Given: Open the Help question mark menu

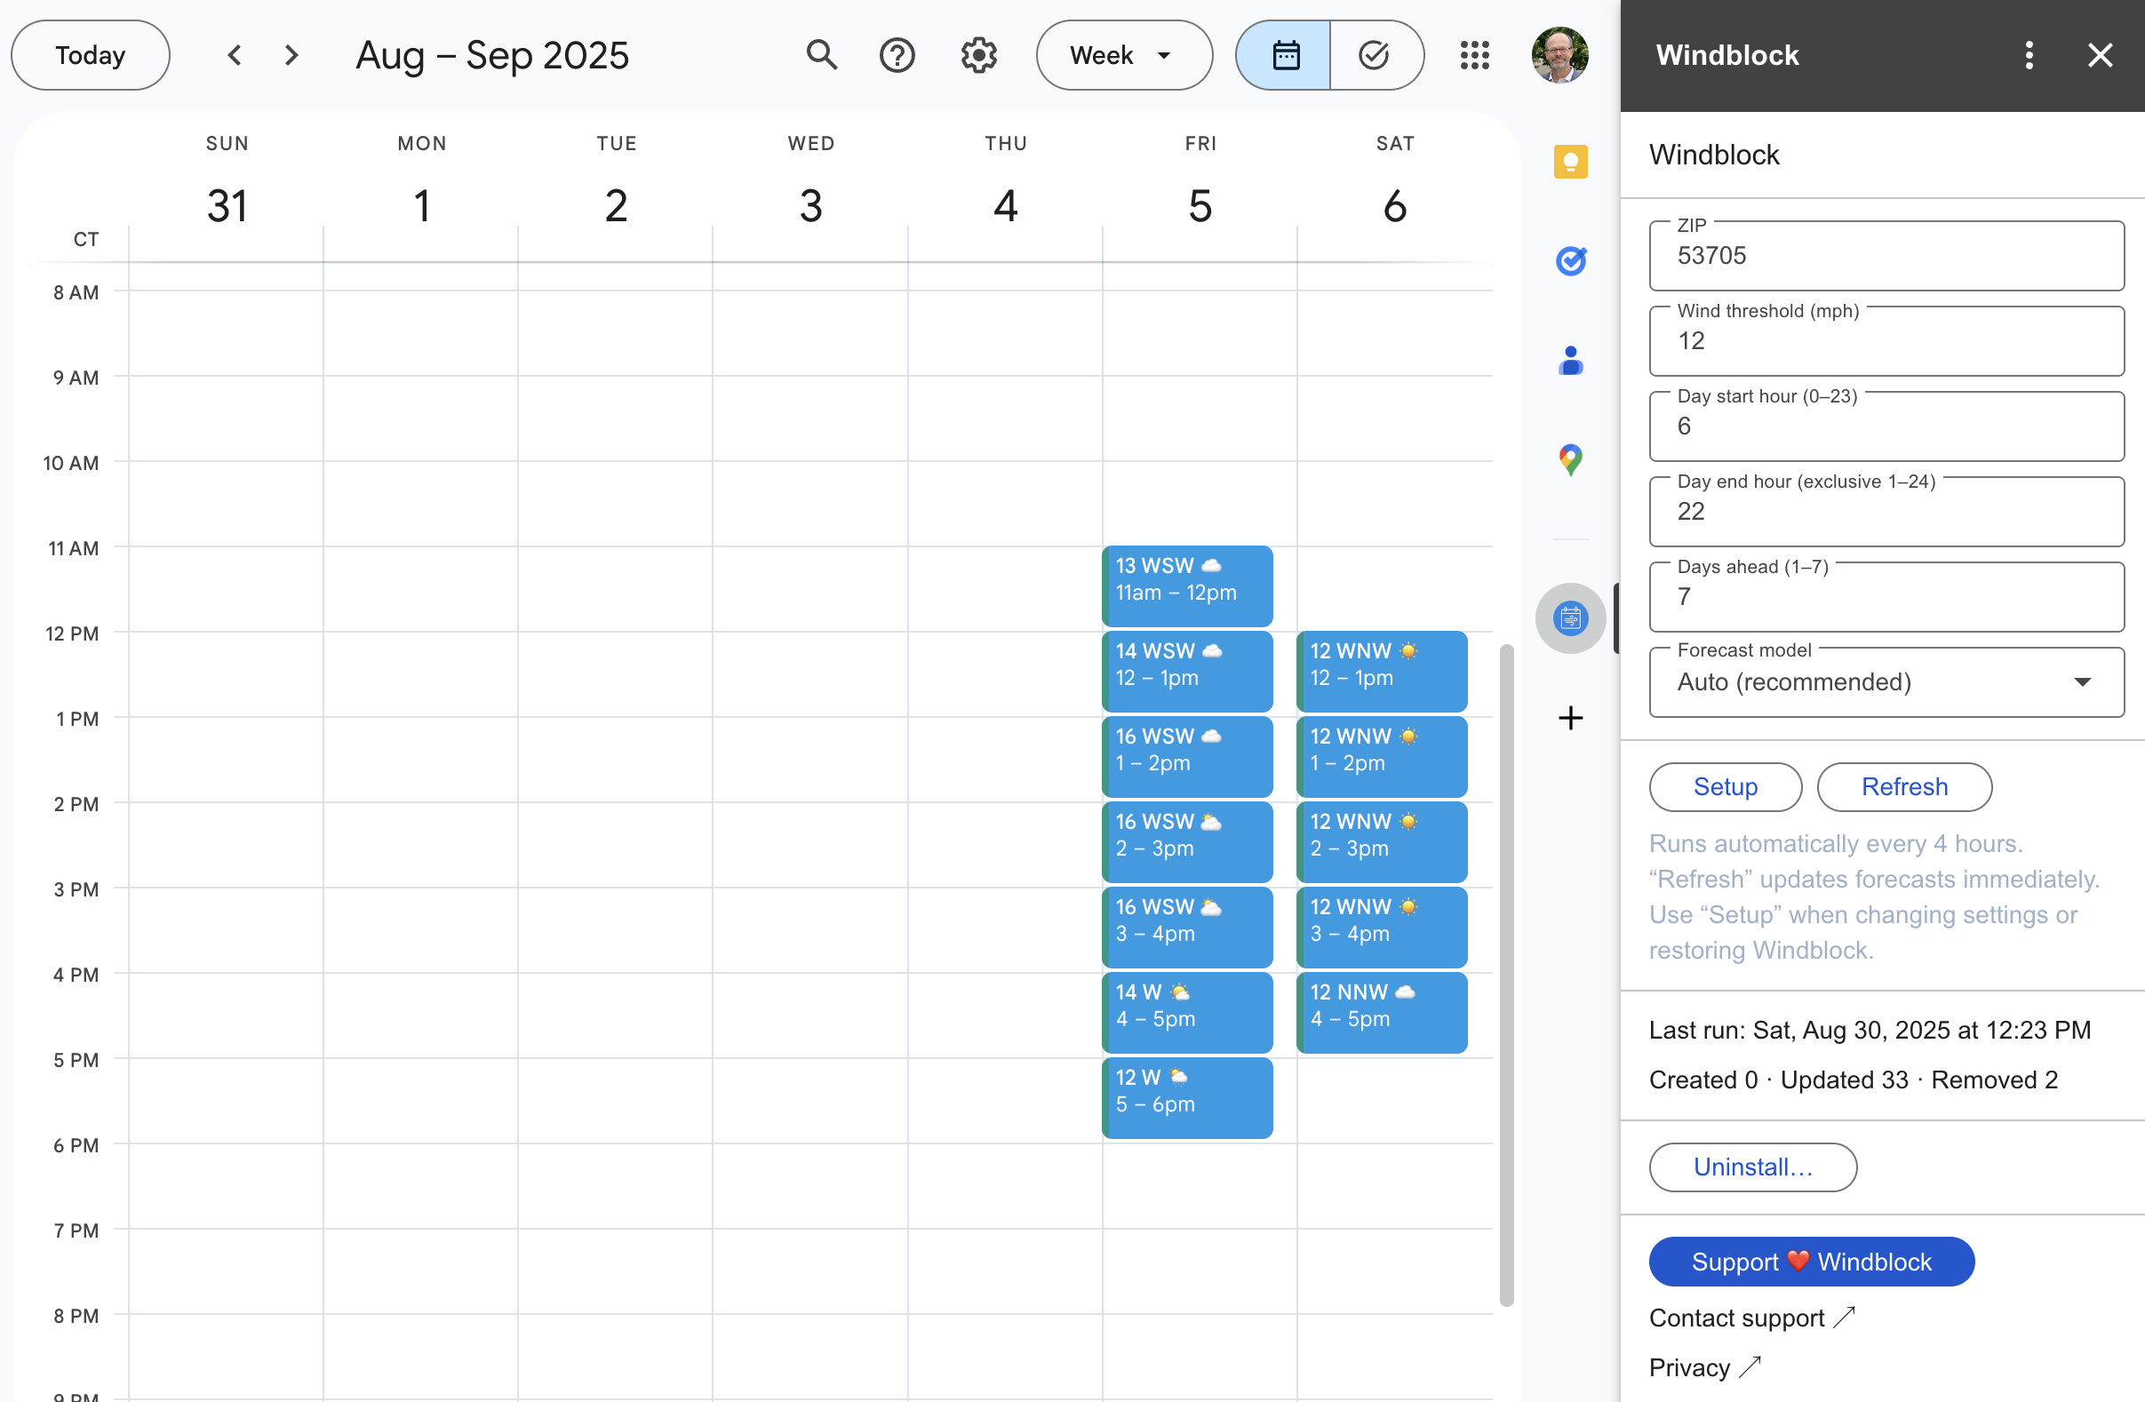Looking at the screenshot, I should point(897,56).
